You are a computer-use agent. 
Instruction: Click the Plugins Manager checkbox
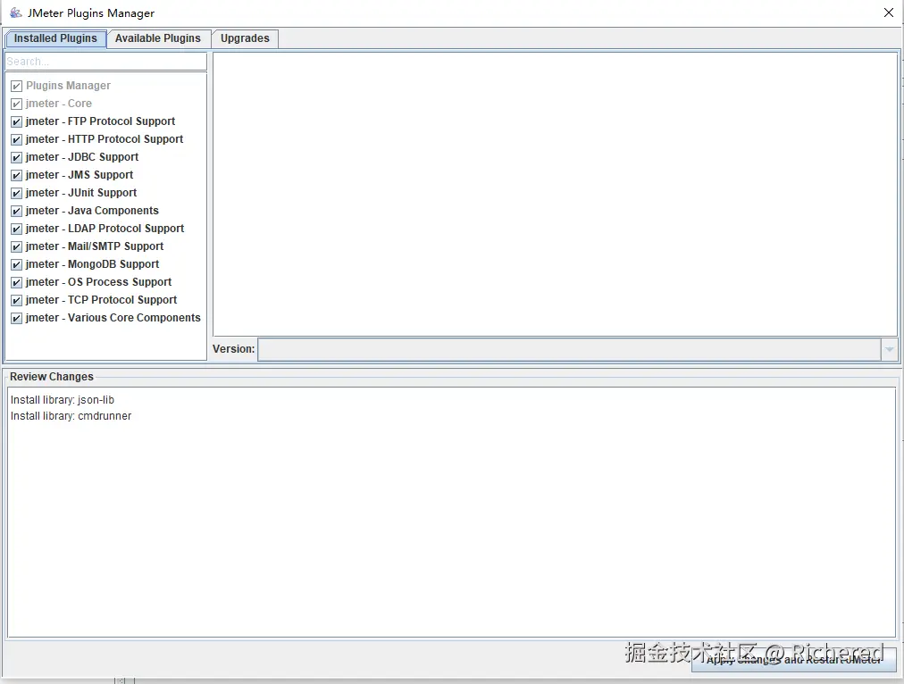click(17, 87)
